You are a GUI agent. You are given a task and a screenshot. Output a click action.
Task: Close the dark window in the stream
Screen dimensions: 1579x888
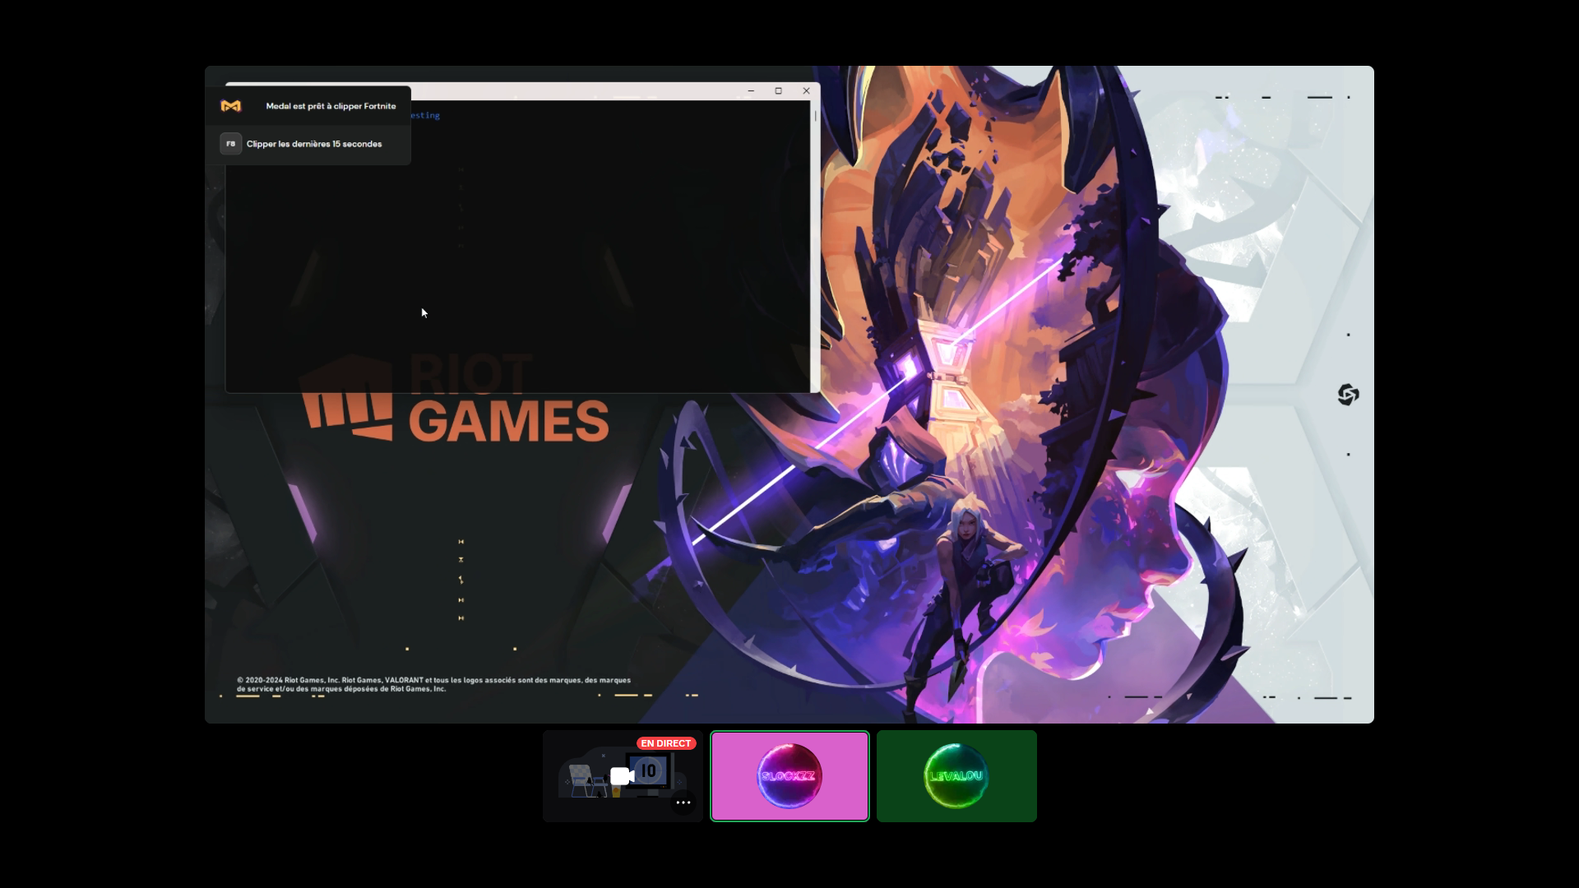(807, 91)
